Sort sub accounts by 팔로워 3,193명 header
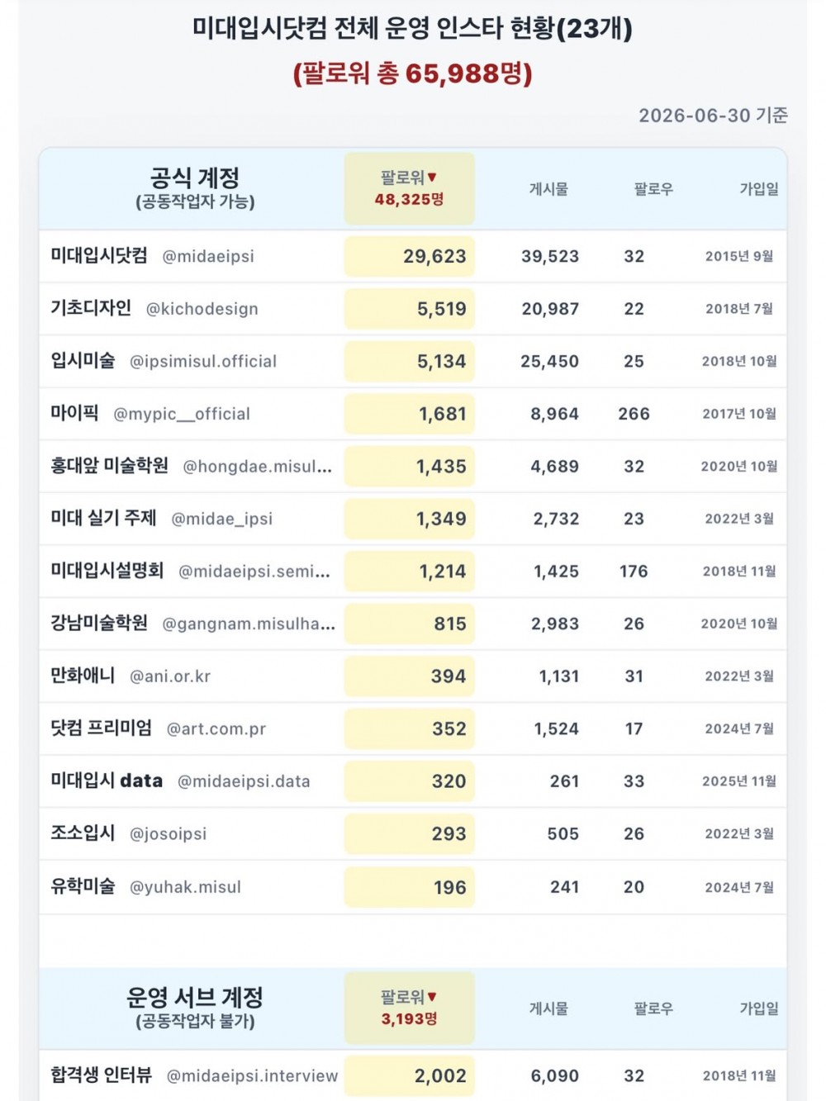826x1101 pixels. 409,1008
